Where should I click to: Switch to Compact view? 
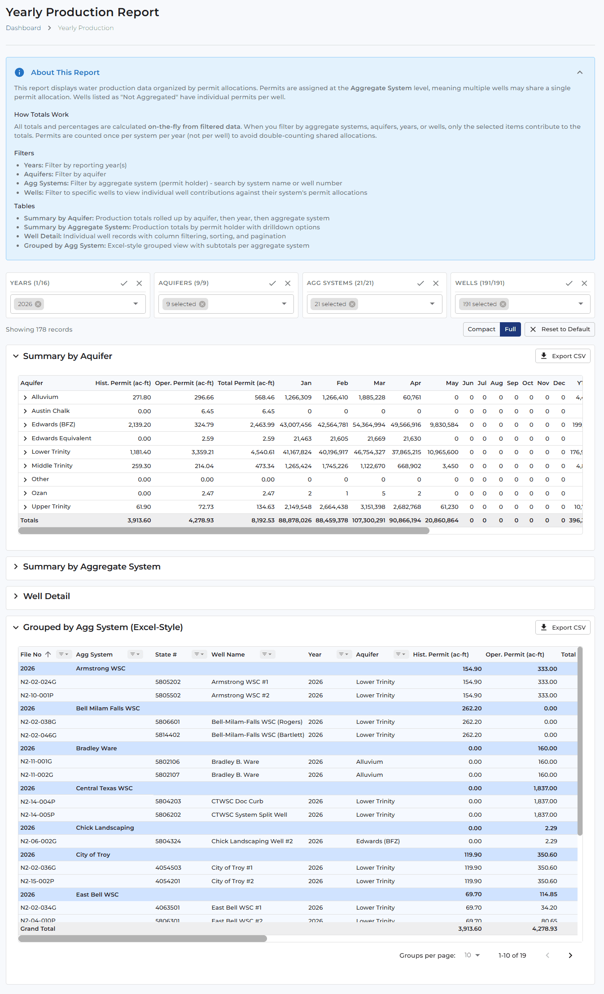(x=481, y=329)
